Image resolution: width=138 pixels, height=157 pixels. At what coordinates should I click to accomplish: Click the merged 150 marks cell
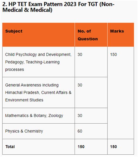[x=121, y=93]
